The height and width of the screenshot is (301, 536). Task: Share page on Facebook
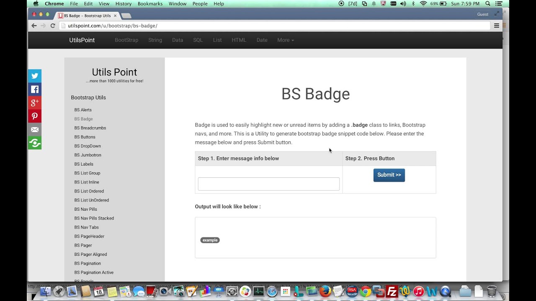pyautogui.click(x=35, y=89)
